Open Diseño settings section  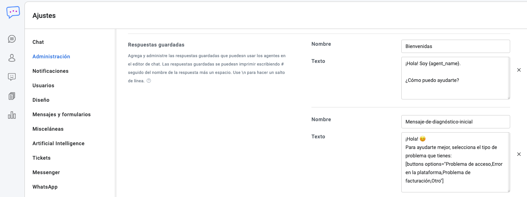tap(41, 100)
